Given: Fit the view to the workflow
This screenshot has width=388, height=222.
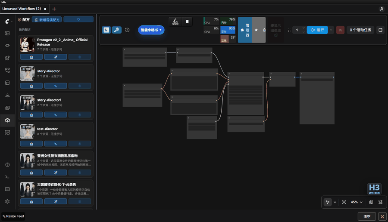Looking at the screenshot, I should pos(344,202).
